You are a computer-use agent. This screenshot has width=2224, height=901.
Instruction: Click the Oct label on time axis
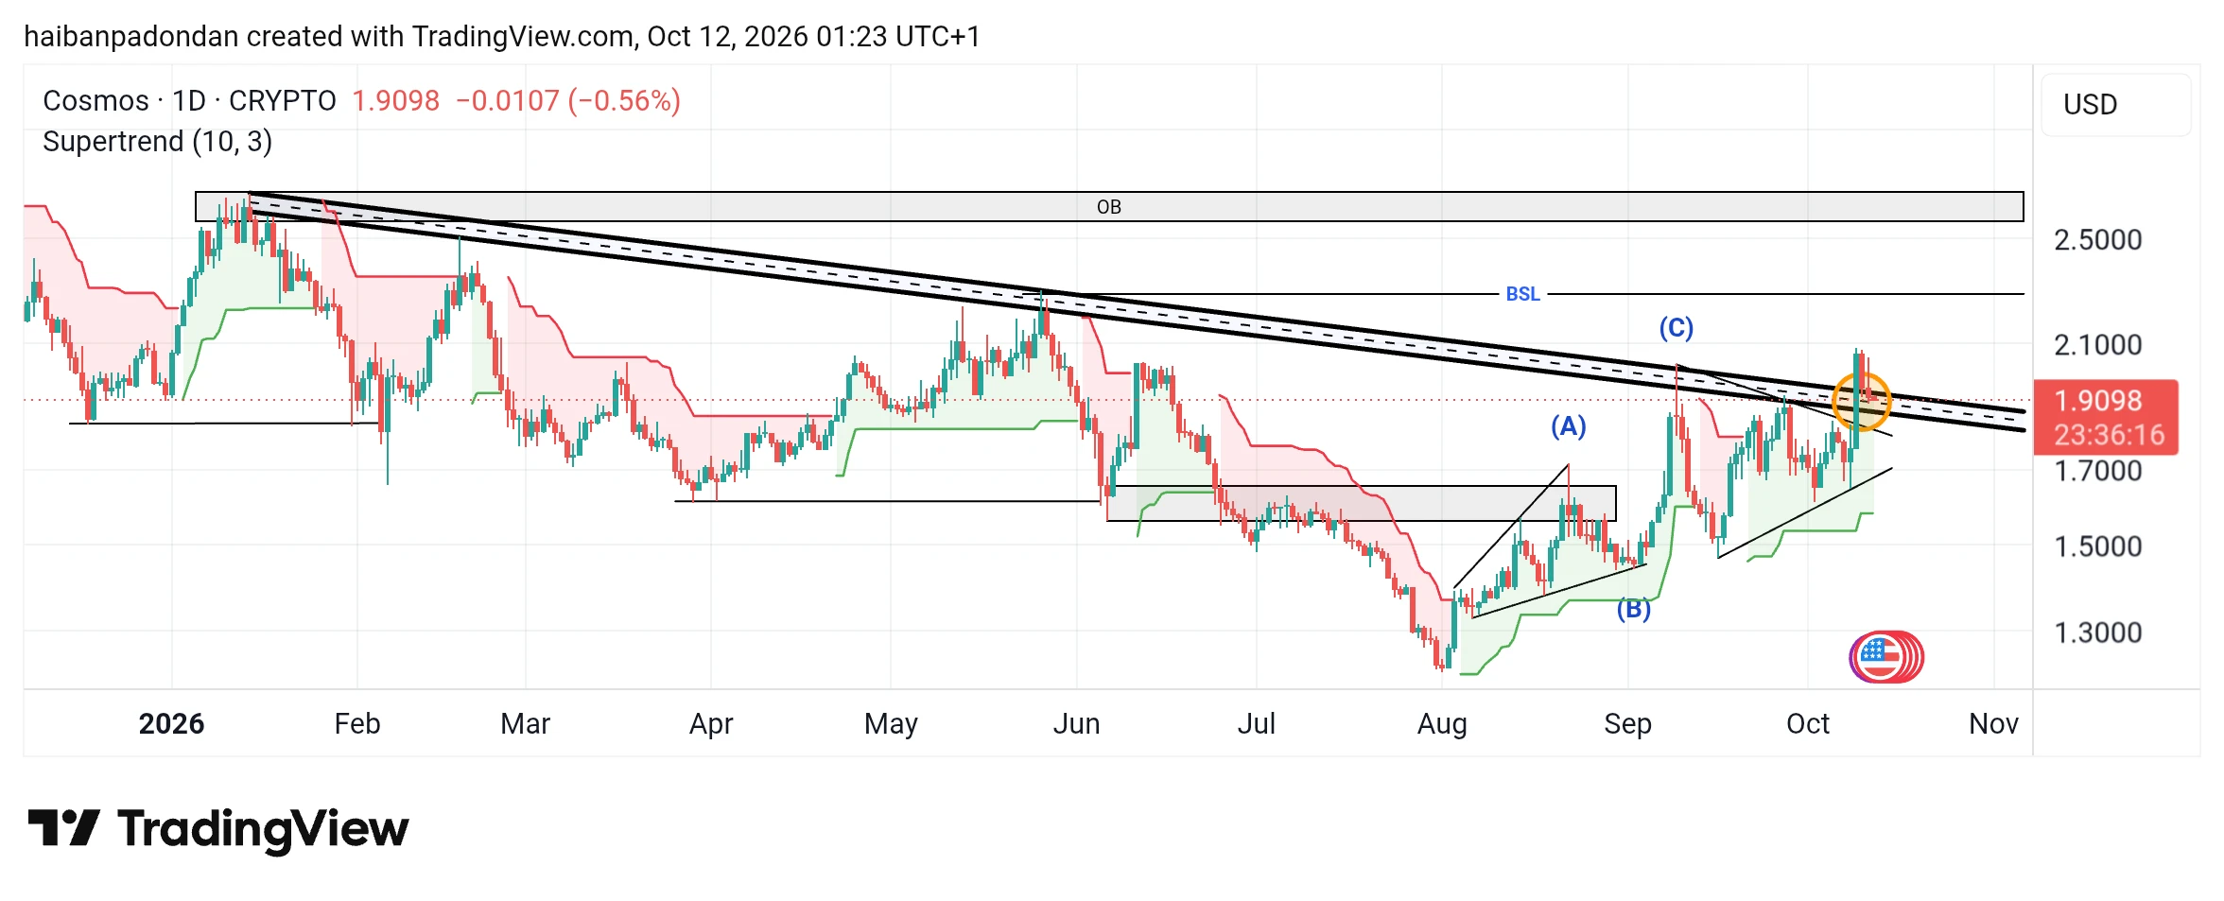(x=1807, y=724)
